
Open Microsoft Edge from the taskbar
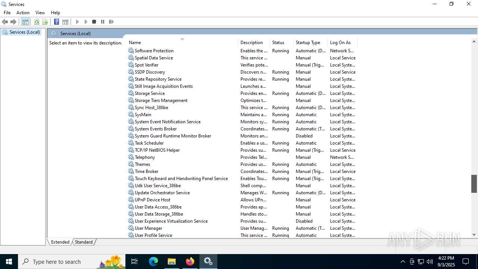[153, 262]
